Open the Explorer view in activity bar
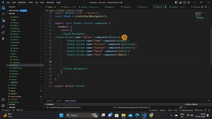Viewport: 212px width, 119px height. pyautogui.click(x=3, y=8)
